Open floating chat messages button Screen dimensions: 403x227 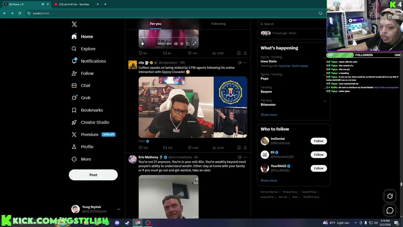(x=390, y=210)
